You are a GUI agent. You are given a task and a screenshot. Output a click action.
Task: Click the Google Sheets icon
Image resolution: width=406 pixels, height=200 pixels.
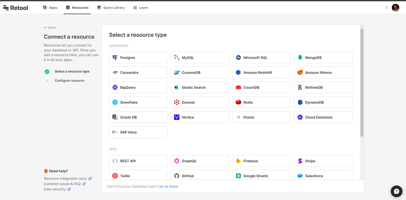pyautogui.click(x=238, y=176)
